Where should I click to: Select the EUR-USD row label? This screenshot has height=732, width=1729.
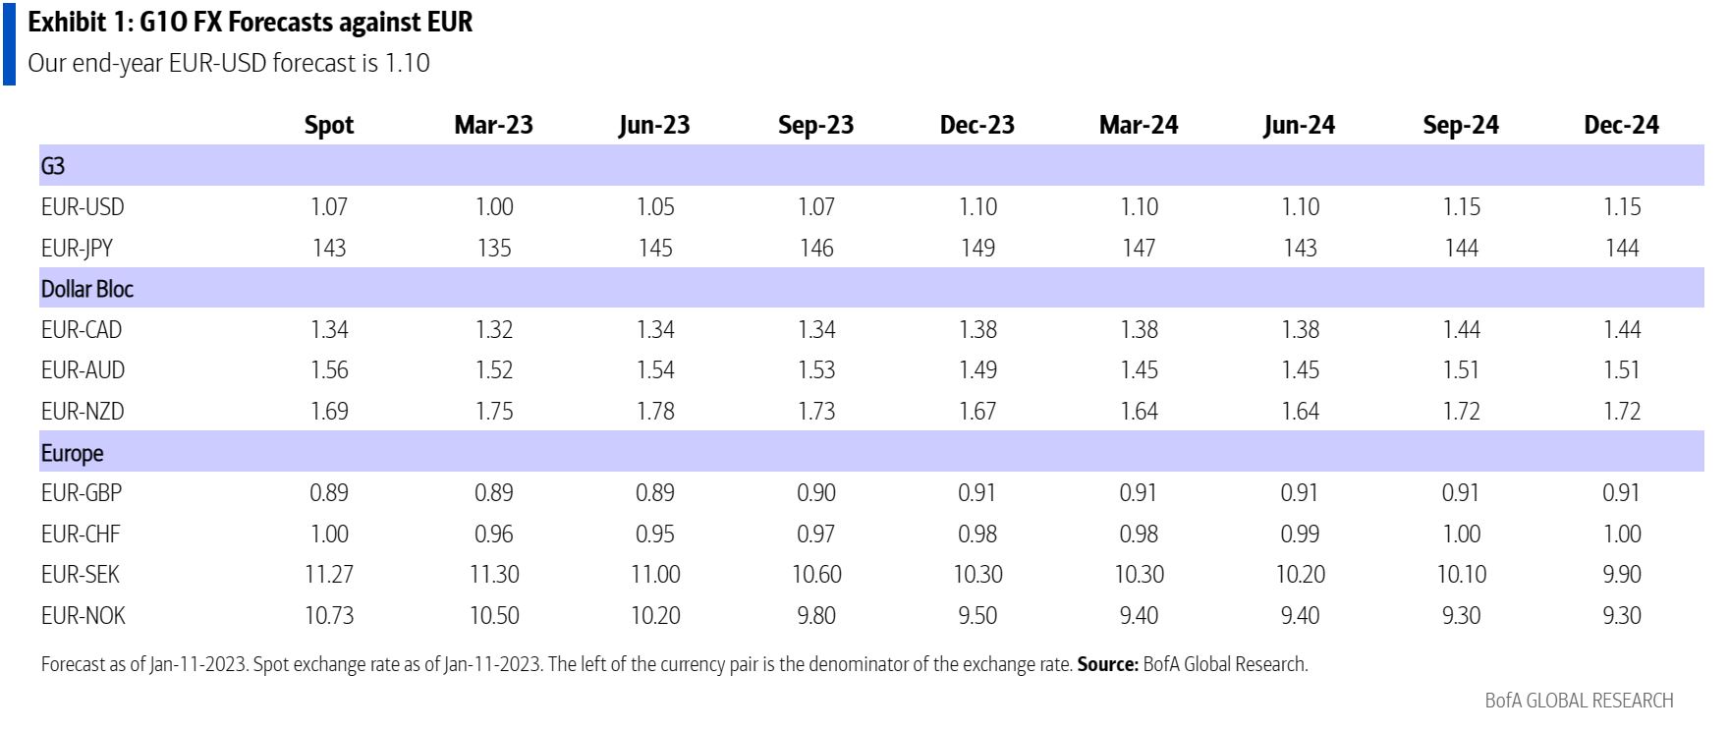click(x=83, y=207)
